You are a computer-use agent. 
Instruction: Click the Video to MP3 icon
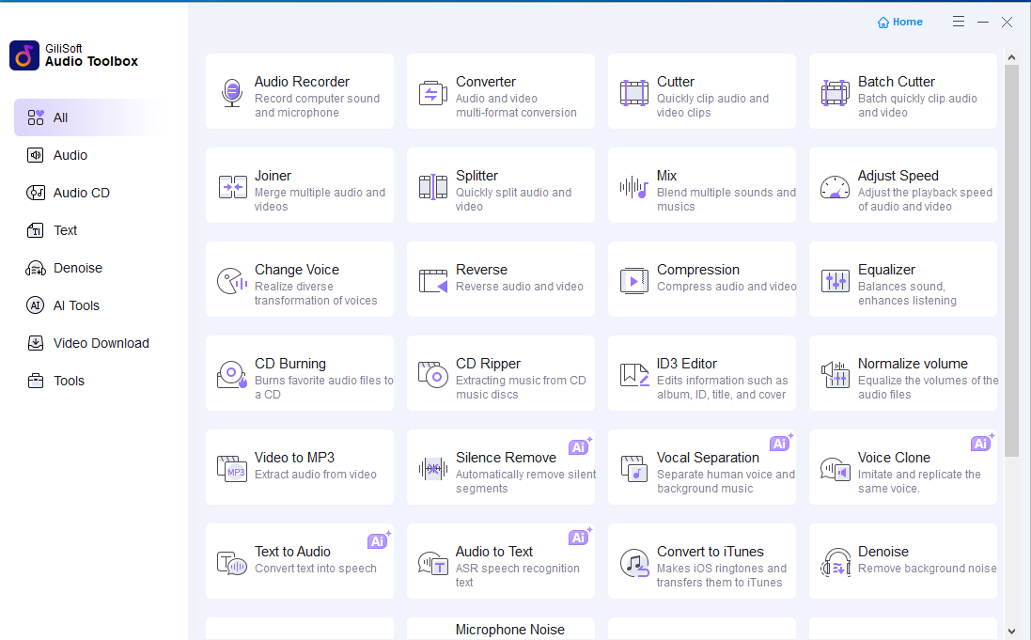tap(232, 468)
